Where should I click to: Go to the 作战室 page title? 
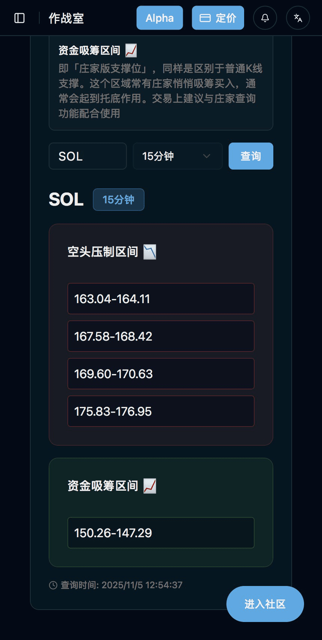tap(66, 18)
